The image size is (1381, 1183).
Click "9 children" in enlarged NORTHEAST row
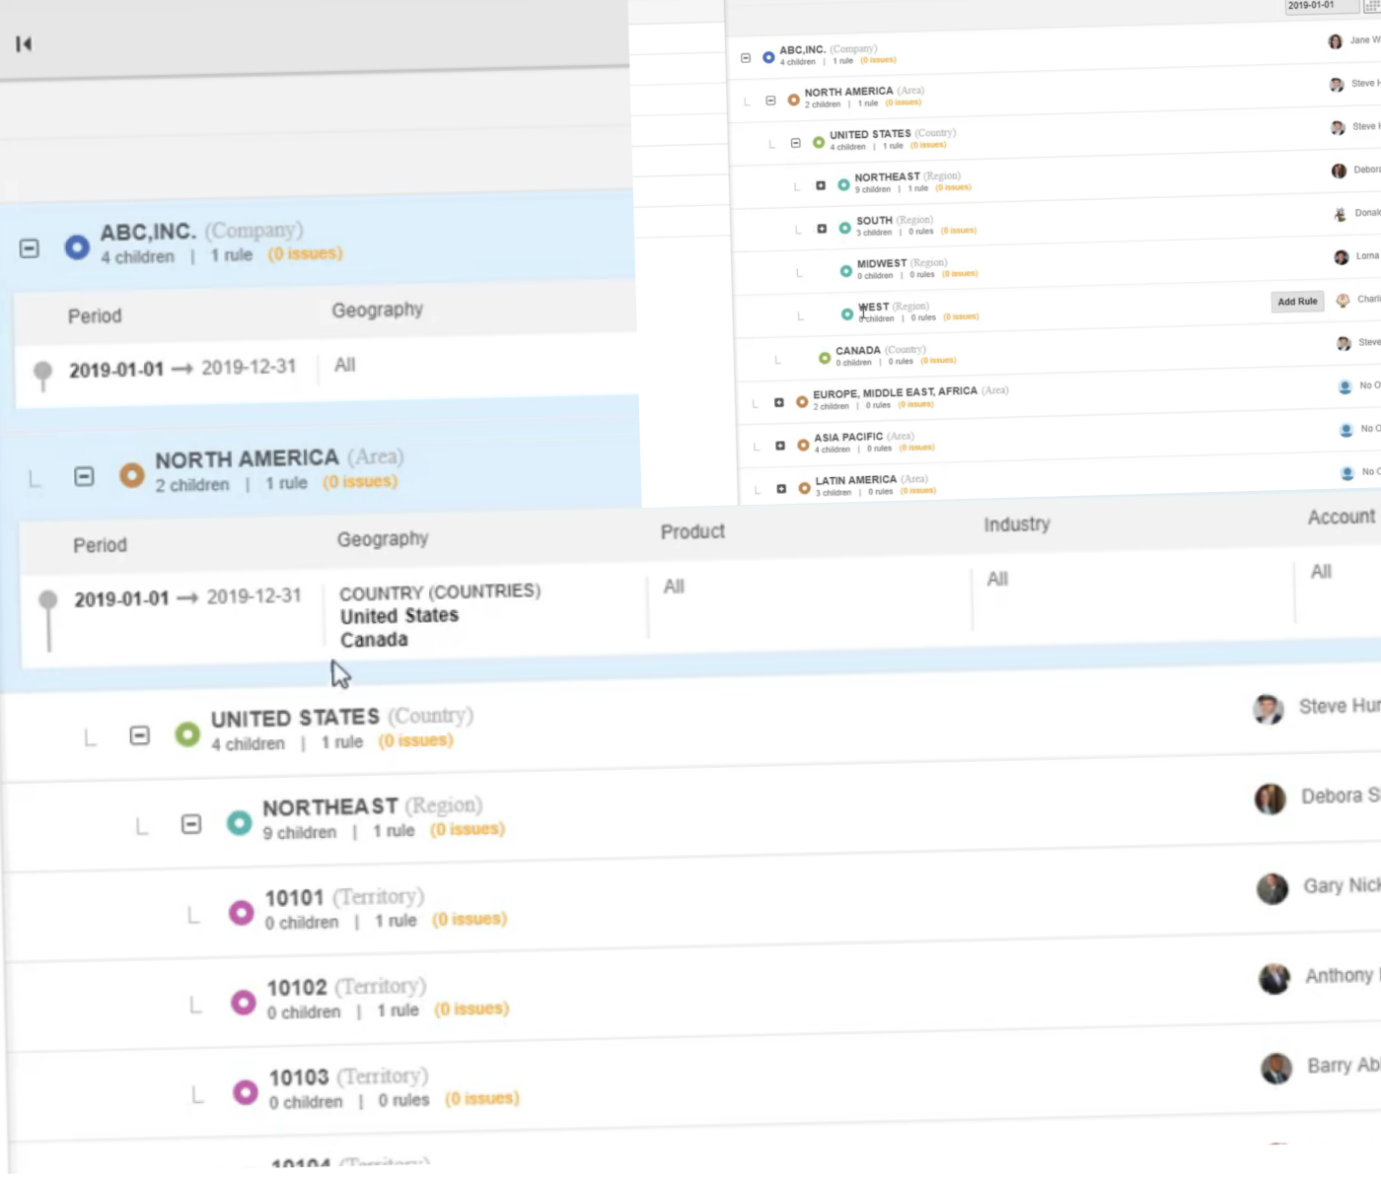pyautogui.click(x=300, y=833)
